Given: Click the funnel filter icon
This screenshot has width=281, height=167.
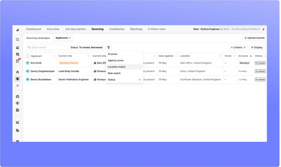Looking at the screenshot, I should click(109, 48).
